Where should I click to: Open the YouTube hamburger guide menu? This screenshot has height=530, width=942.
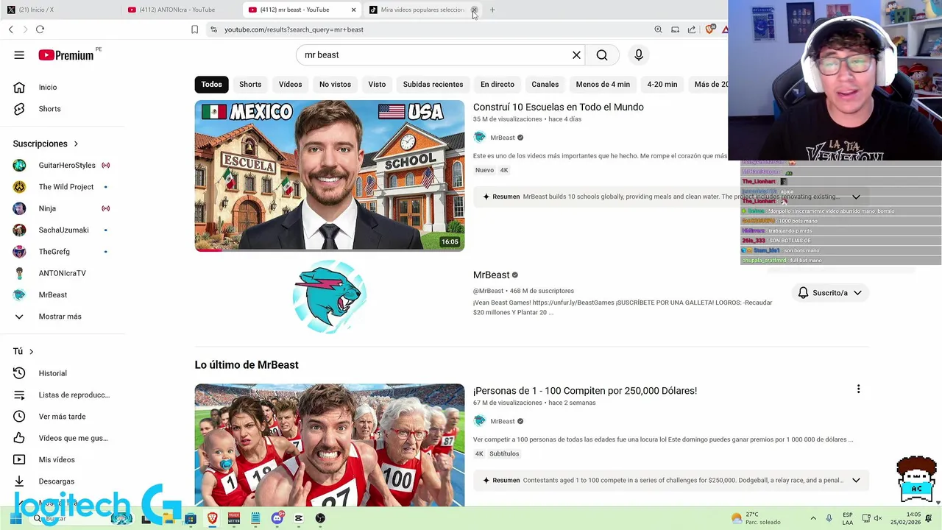19,54
